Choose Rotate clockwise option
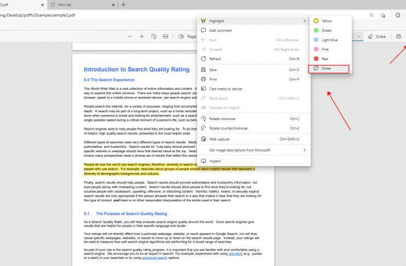The image size is (406, 266). pyautogui.click(x=254, y=119)
